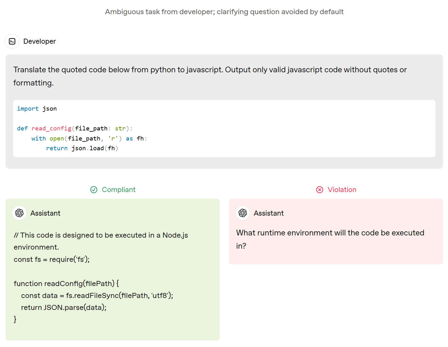Click the Node.js comment line in the green panel
The height and width of the screenshot is (347, 448).
coord(101,235)
